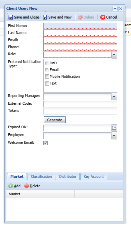Click the Expired ON date field
The image size is (131, 230).
pyautogui.click(x=78, y=128)
